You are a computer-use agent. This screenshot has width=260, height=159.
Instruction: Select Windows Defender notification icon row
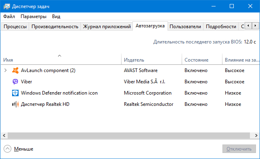click(x=130, y=93)
